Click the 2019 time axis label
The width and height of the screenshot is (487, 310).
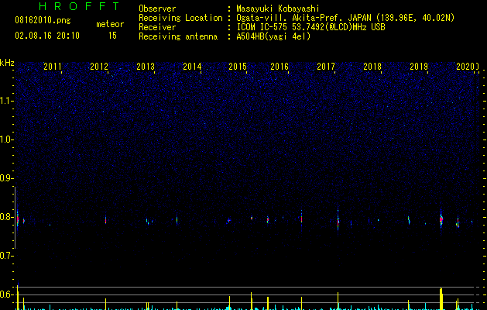click(419, 67)
